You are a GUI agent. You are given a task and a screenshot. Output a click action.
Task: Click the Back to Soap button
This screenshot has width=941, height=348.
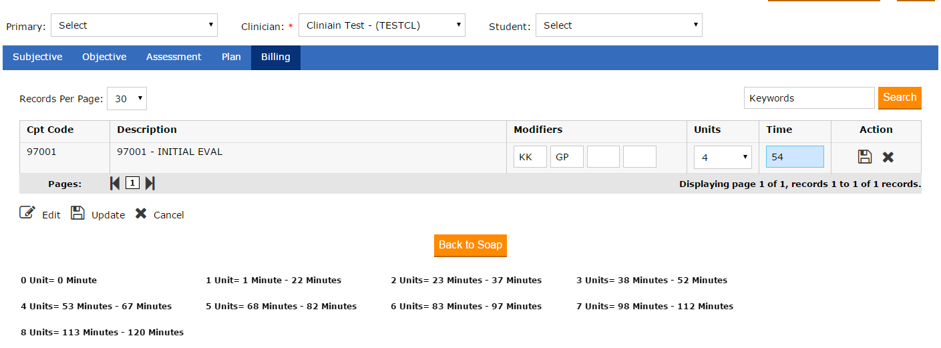click(x=470, y=245)
